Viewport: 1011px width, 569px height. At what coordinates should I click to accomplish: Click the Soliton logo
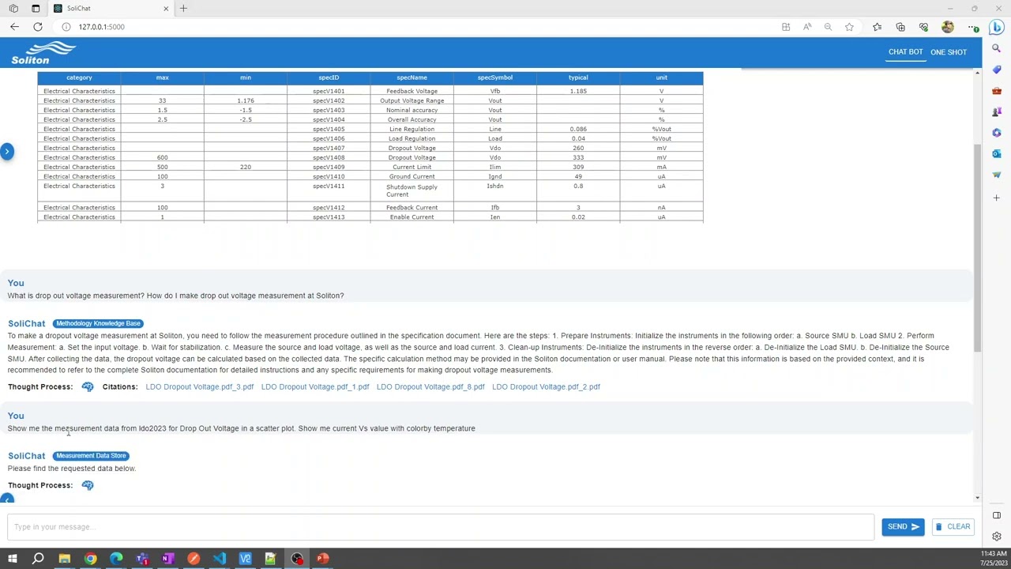(43, 52)
